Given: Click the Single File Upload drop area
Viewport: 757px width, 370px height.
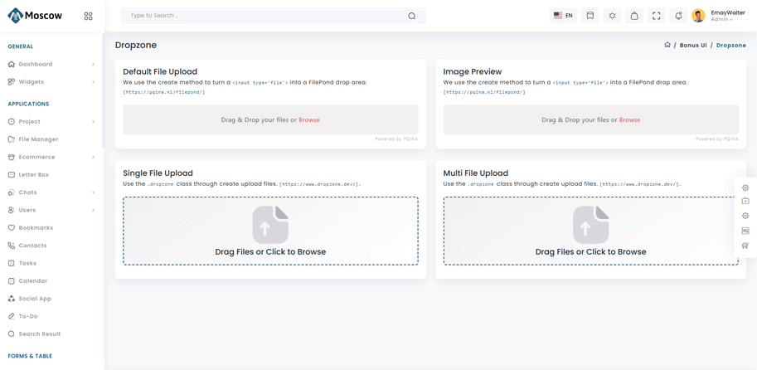Looking at the screenshot, I should [270, 231].
